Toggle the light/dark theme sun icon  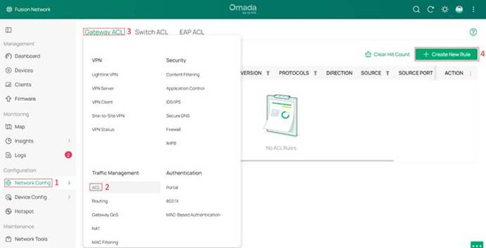click(445, 9)
